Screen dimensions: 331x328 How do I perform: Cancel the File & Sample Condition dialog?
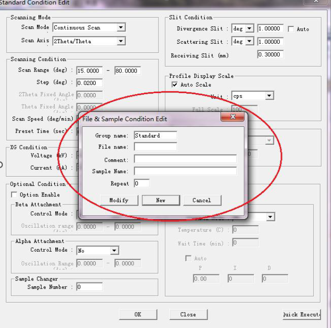(x=202, y=200)
